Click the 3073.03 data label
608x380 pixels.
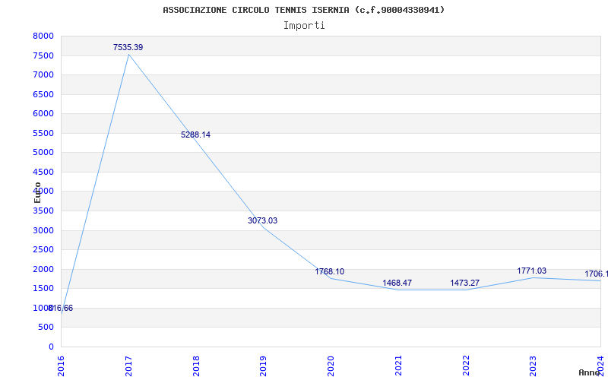[262, 220]
